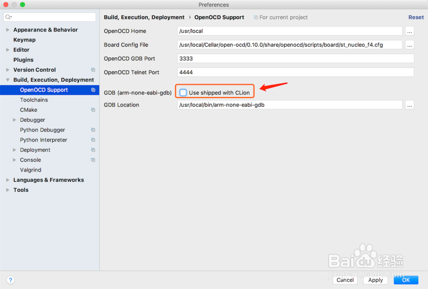This screenshot has width=428, height=289.
Task: Click the red close window button
Action: (x=6, y=5)
